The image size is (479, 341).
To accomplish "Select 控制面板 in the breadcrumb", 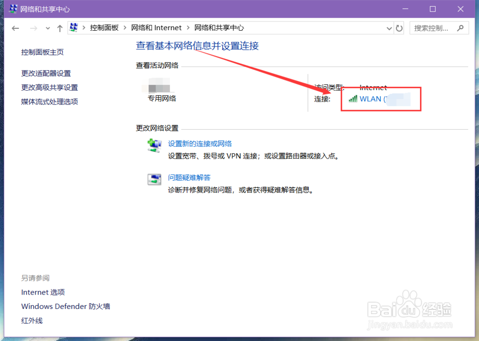I will (104, 28).
